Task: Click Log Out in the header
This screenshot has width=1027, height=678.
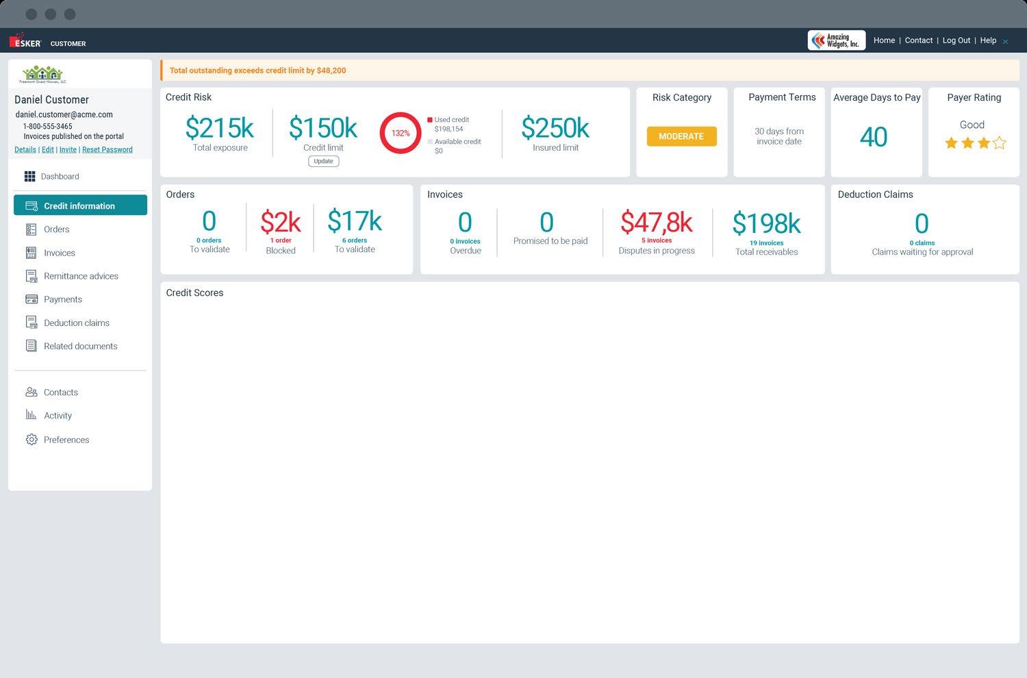Action: (x=956, y=40)
